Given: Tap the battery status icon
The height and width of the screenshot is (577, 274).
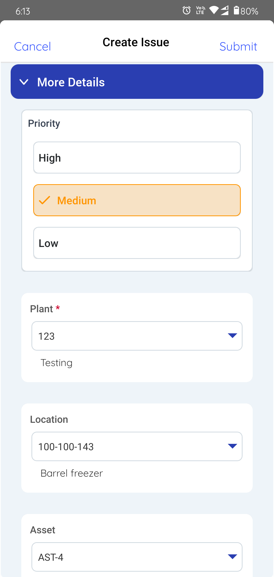Looking at the screenshot, I should coord(236,10).
